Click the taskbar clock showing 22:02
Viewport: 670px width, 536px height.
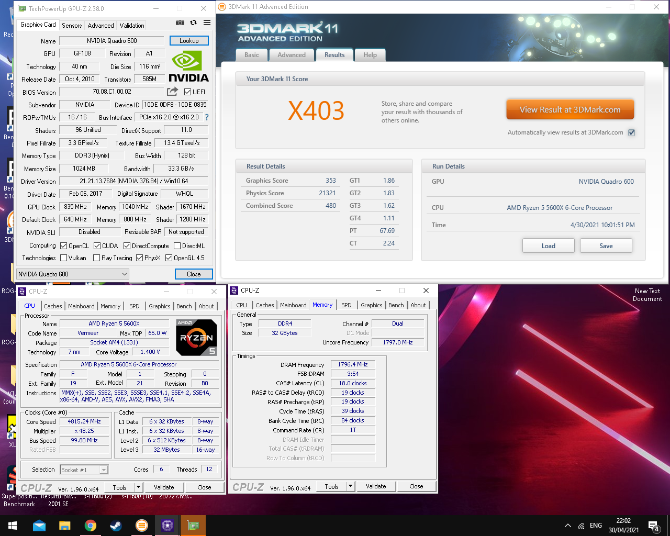(x=623, y=526)
